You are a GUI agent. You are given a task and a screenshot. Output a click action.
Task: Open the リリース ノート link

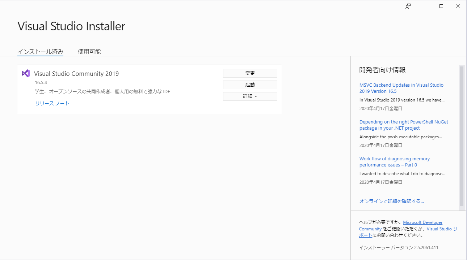coord(52,103)
